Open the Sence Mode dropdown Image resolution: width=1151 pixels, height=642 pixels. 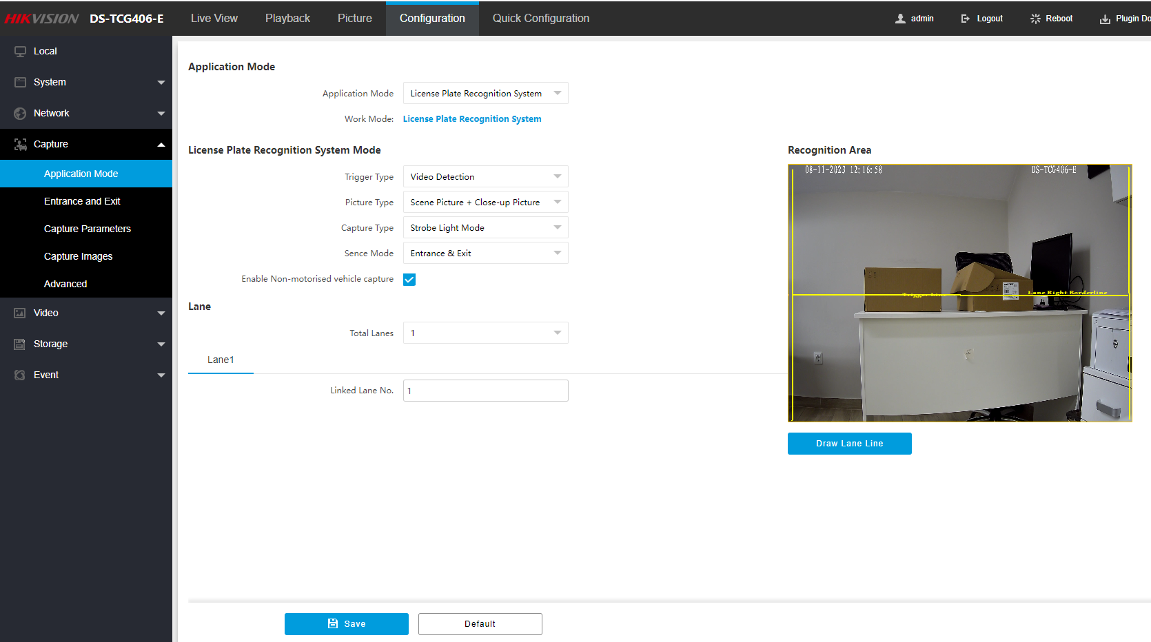485,253
